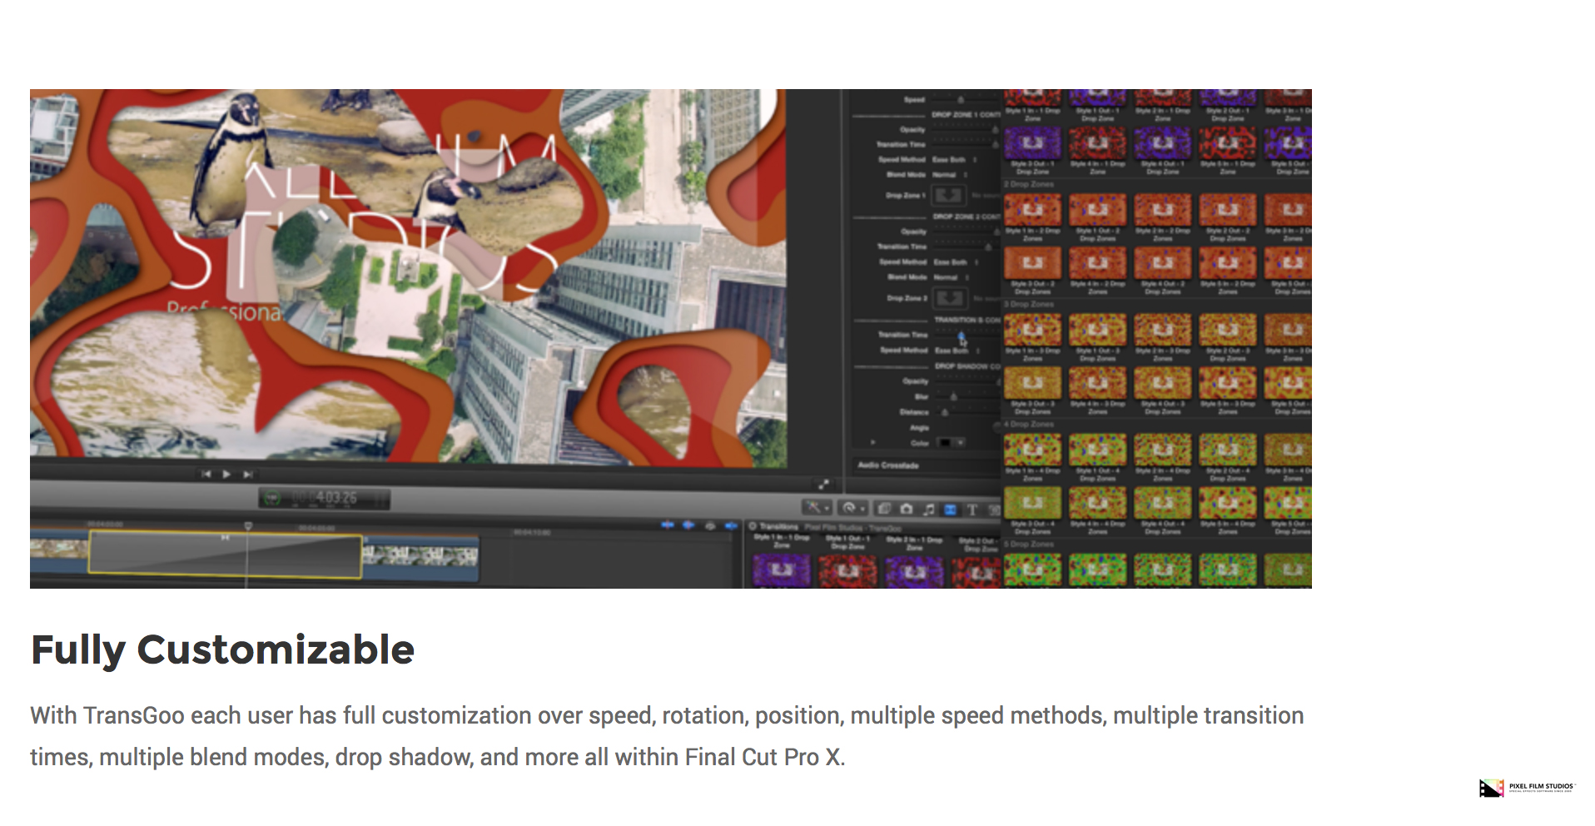This screenshot has height=826, width=1595.
Task: Jump to the next edit point
Action: point(247,475)
